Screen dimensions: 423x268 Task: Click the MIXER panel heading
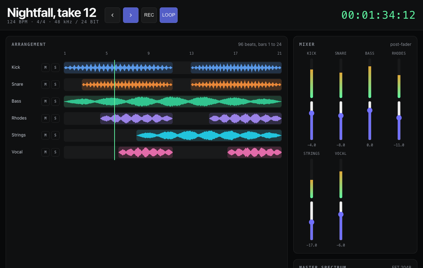pos(307,44)
